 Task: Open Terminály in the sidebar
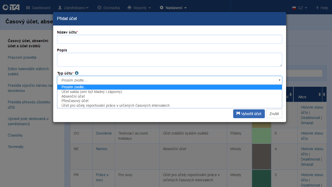(x=16, y=147)
